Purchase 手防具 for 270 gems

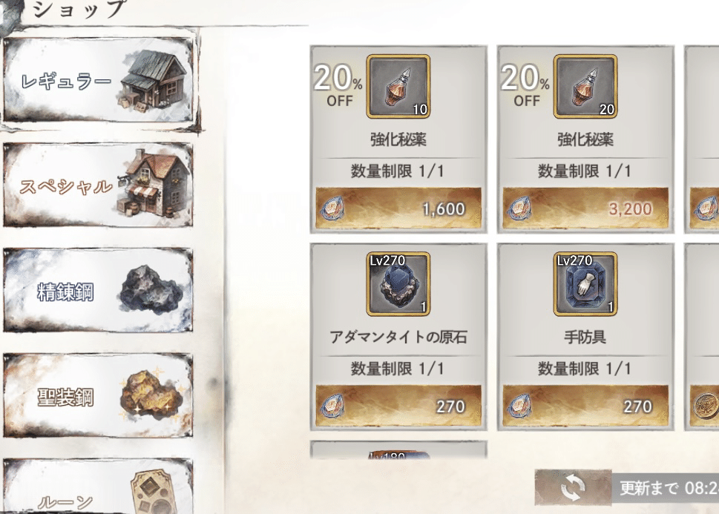click(x=585, y=406)
